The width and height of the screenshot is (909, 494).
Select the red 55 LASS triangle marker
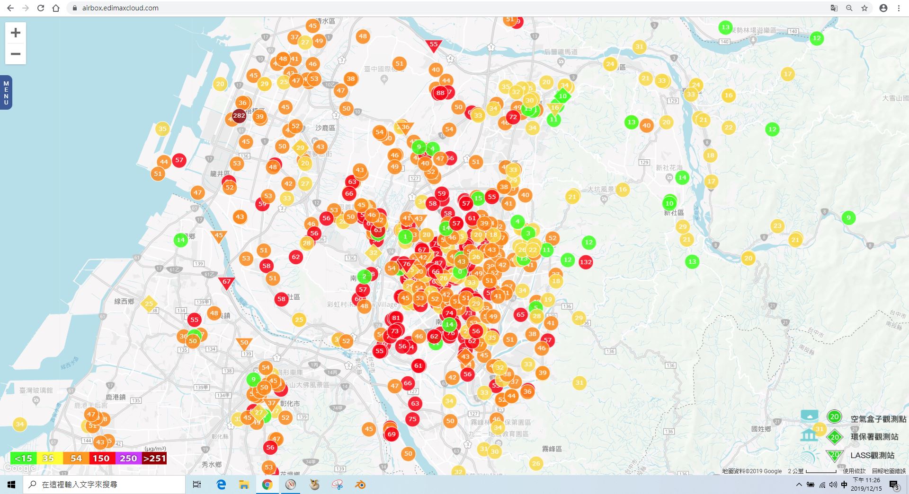coord(434,45)
